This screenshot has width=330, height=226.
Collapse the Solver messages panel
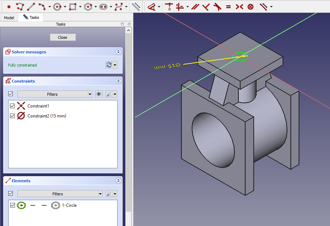point(118,52)
